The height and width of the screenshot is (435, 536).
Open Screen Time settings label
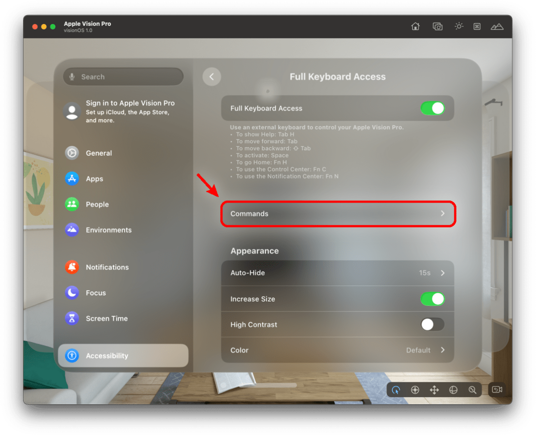coord(107,319)
